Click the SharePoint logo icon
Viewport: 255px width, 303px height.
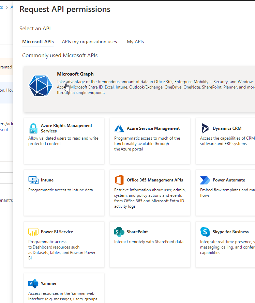click(x=119, y=232)
